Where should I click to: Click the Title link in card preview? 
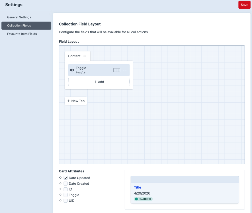pyautogui.click(x=137, y=187)
